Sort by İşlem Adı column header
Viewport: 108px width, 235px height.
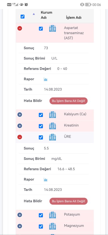tap(74, 18)
